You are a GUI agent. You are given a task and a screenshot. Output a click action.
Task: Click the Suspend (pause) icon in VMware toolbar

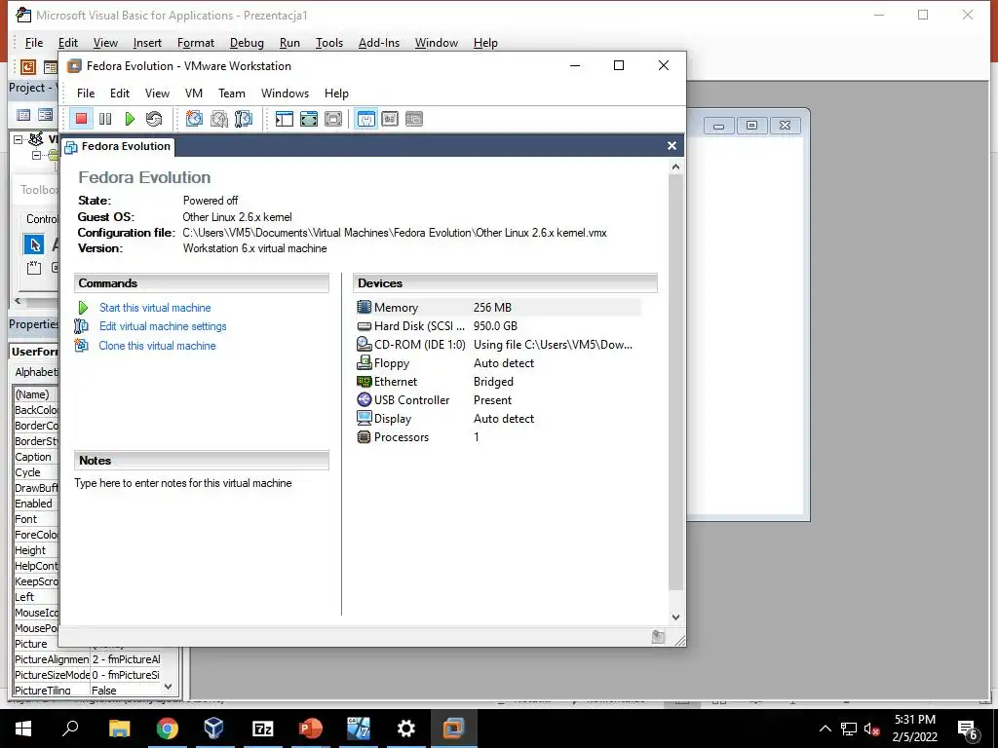pos(105,119)
